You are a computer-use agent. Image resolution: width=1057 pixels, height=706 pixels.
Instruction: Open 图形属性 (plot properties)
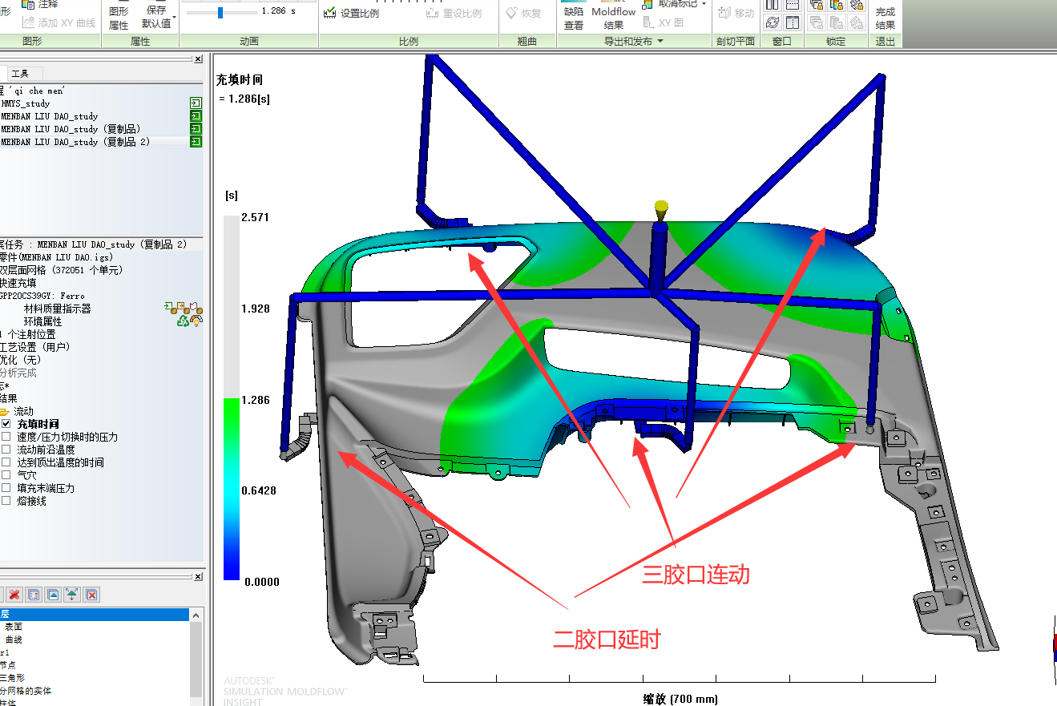click(119, 18)
